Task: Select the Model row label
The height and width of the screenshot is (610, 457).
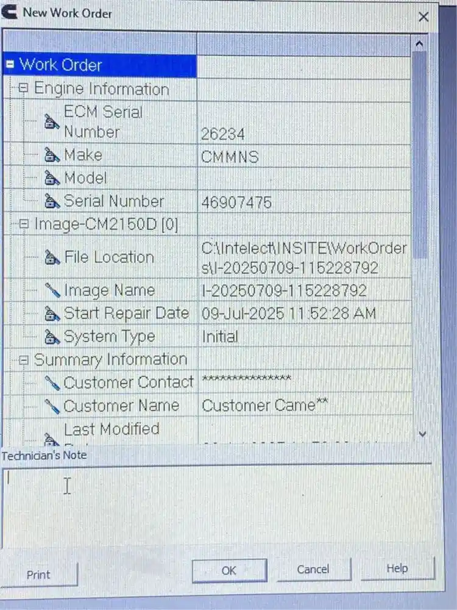Action: tap(85, 178)
